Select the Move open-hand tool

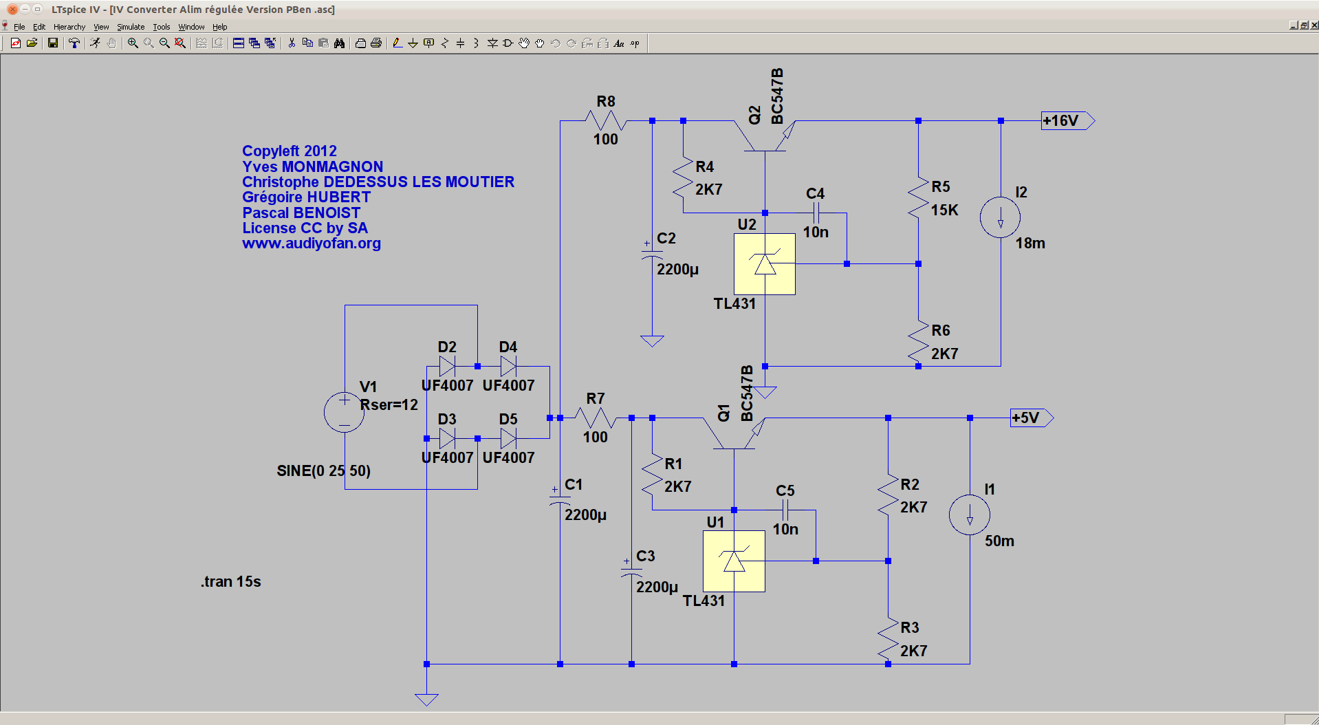(x=524, y=43)
